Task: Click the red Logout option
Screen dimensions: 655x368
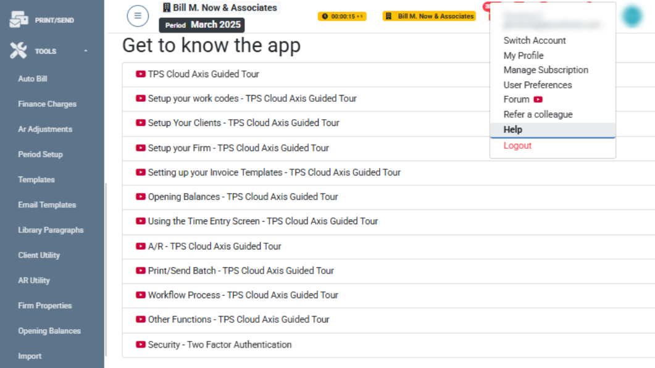Action: [x=517, y=146]
